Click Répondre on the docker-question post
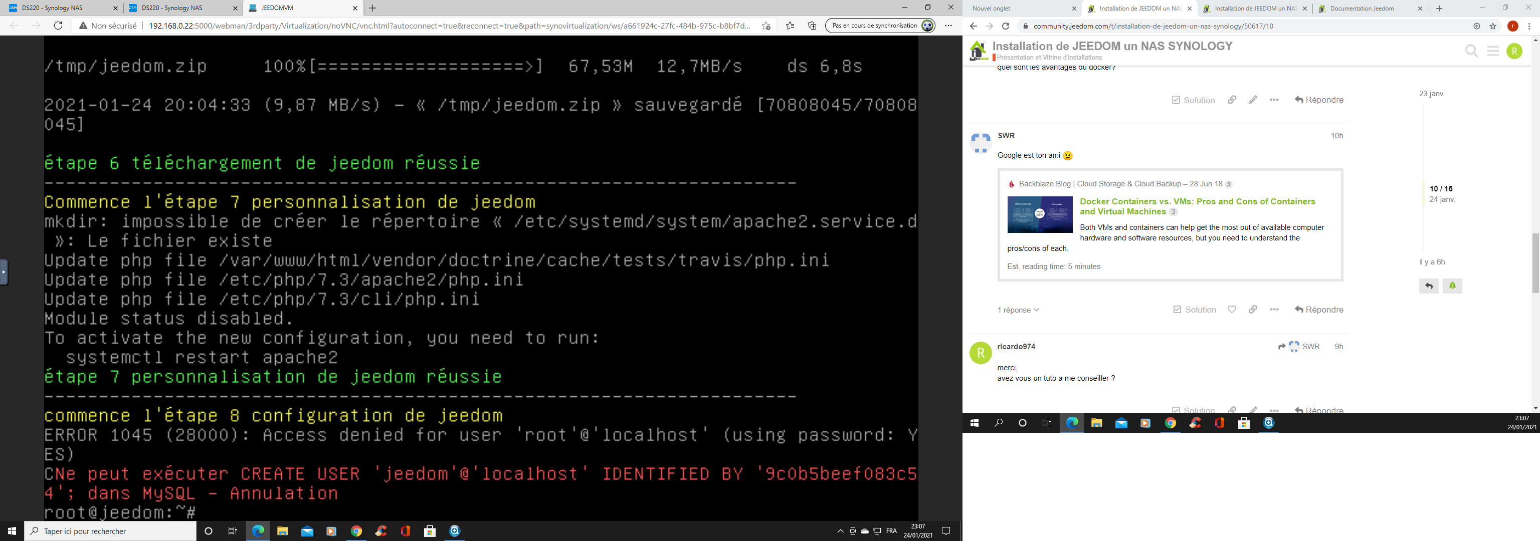Image resolution: width=1540 pixels, height=541 pixels. point(1319,100)
